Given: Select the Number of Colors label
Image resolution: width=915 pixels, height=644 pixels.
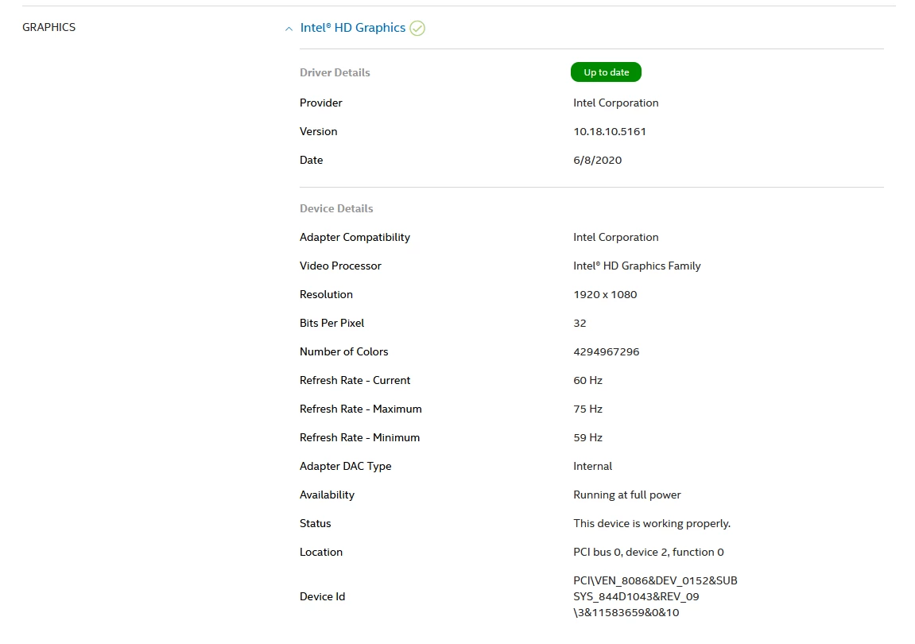Looking at the screenshot, I should coord(343,351).
